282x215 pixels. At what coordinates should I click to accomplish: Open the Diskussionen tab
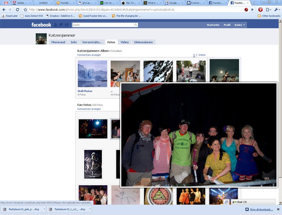tap(143, 42)
